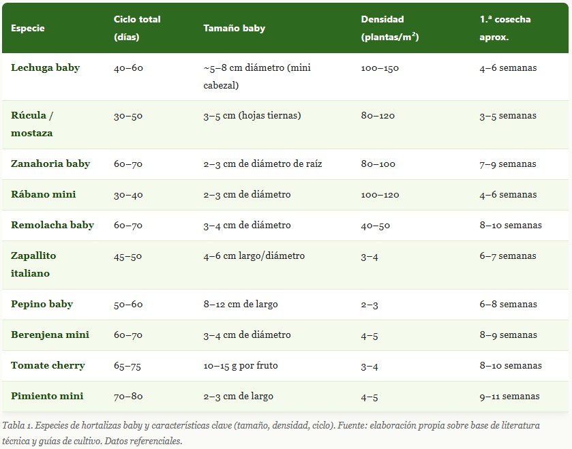Click the Tabla 1 caption text
This screenshot has height=449, width=572.
[x=271, y=433]
